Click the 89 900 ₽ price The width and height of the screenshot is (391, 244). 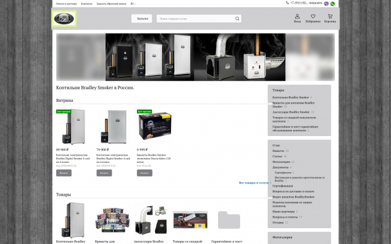point(62,149)
